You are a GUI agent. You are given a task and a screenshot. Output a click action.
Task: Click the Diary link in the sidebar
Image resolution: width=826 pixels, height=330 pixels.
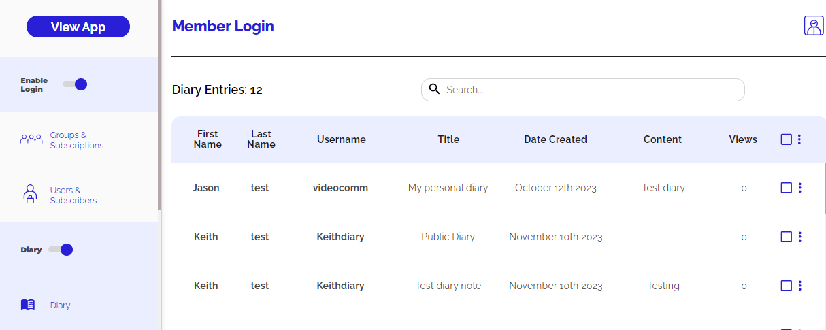(60, 305)
